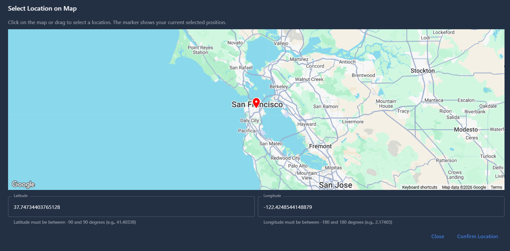Click Map data ©2026 Google text
510x251 pixels.
(x=464, y=187)
